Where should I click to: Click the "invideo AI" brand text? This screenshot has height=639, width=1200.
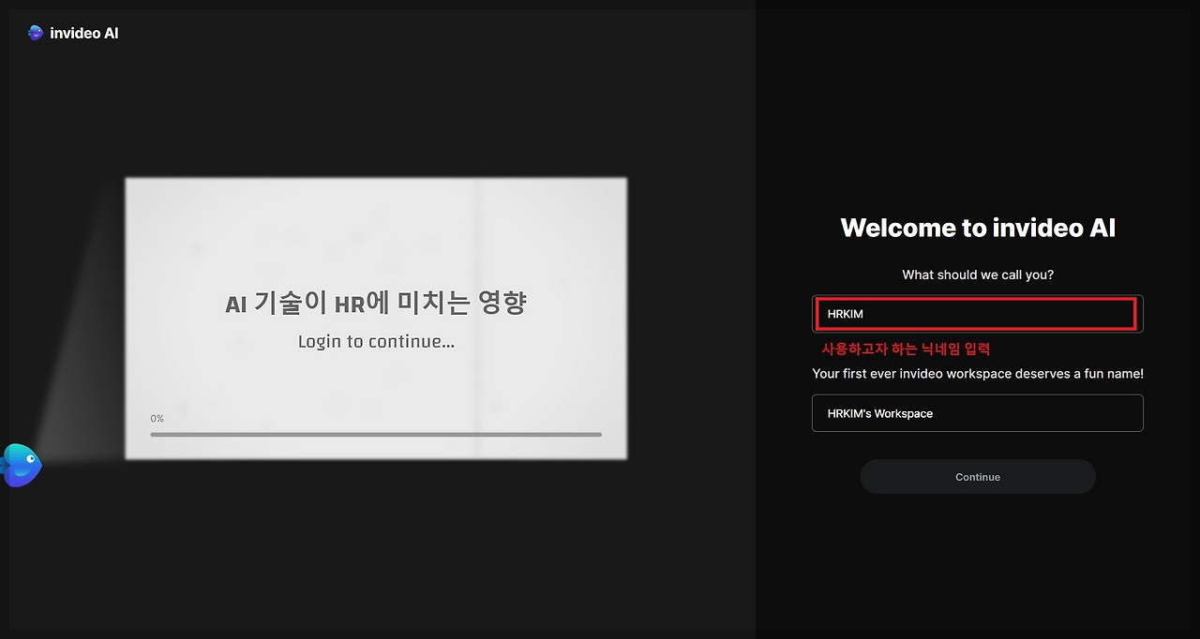tap(83, 33)
